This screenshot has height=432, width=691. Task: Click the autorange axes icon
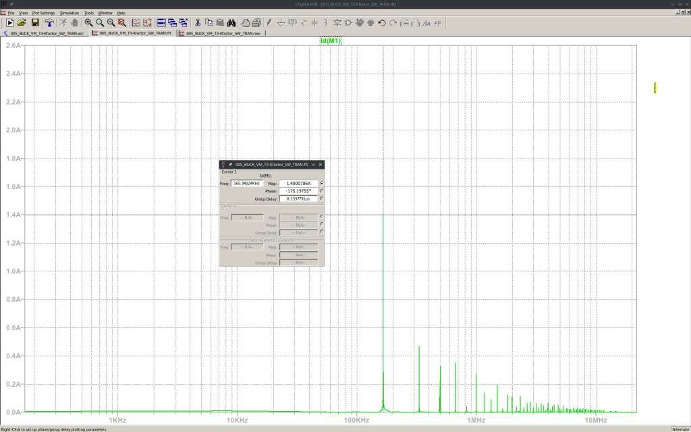coord(147,22)
